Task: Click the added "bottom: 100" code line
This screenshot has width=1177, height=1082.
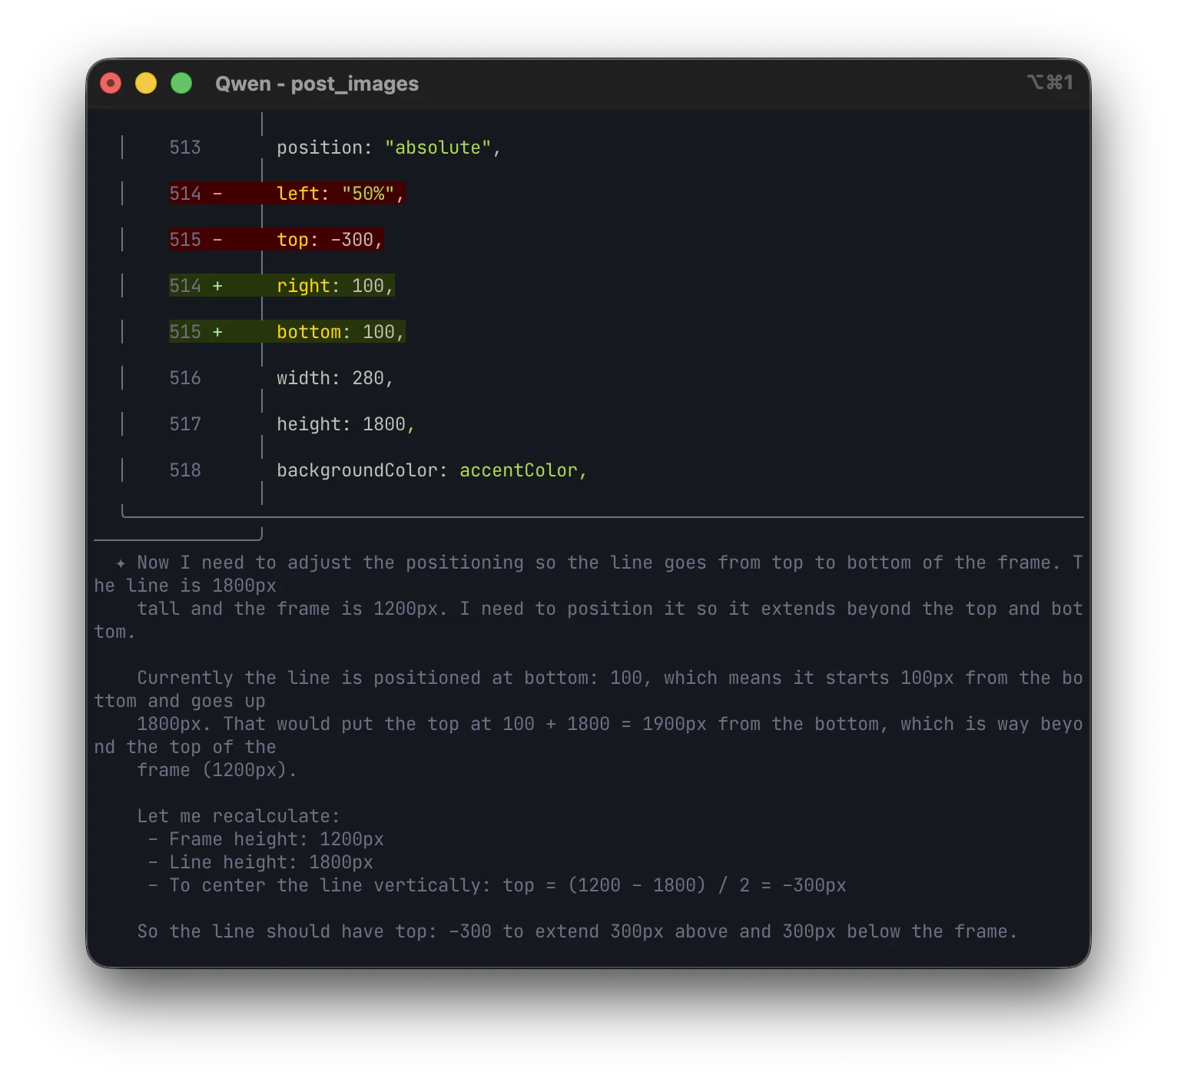Action: [340, 332]
